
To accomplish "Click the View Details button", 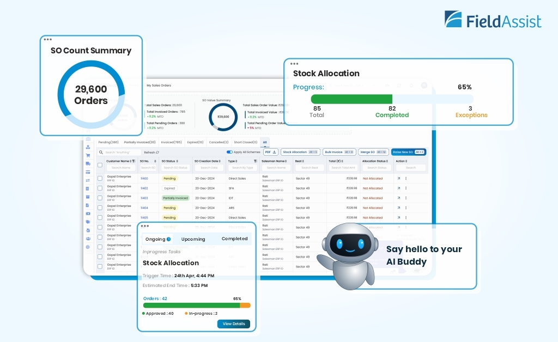I will click(x=233, y=323).
